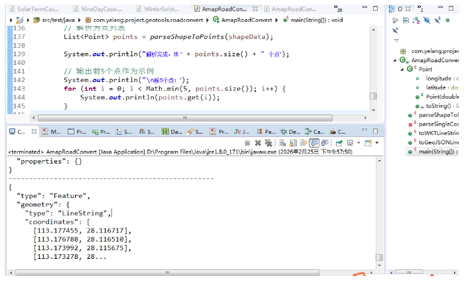
Task: Open the last C... coverage view tab
Action: [338, 132]
